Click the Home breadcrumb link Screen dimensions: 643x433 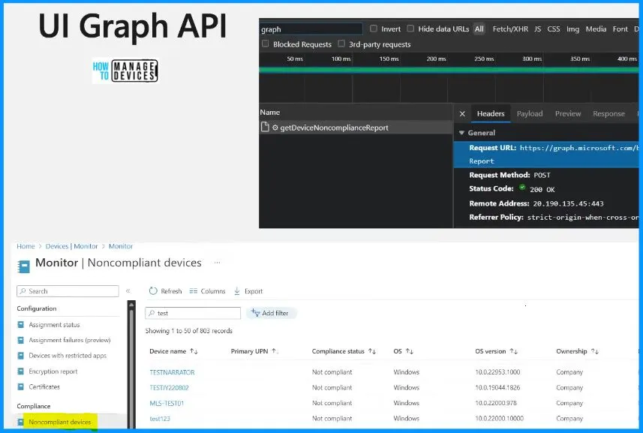click(26, 246)
